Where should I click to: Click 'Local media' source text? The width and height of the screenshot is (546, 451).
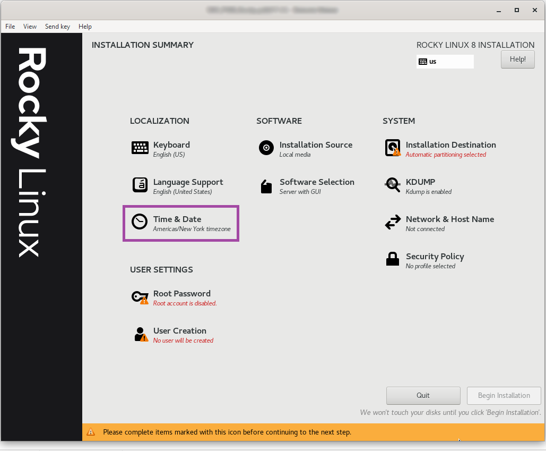click(295, 155)
